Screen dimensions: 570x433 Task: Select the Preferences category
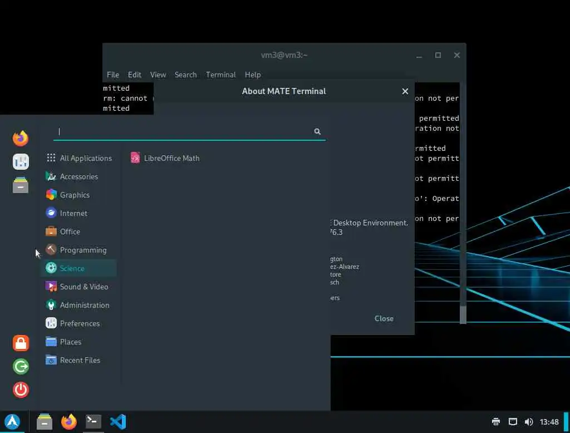pyautogui.click(x=79, y=323)
